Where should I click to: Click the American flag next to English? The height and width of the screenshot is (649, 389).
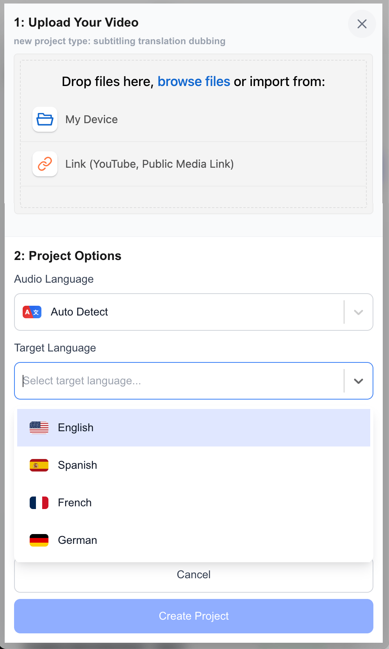click(39, 427)
